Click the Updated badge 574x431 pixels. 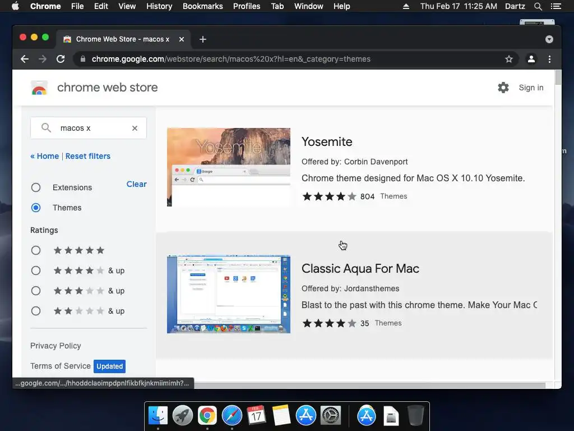tap(109, 366)
